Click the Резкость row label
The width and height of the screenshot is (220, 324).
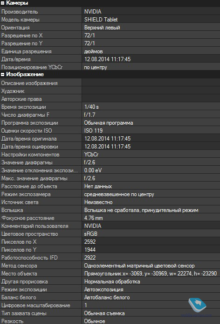click(13, 321)
